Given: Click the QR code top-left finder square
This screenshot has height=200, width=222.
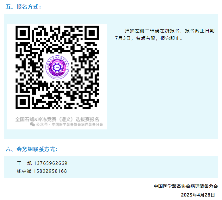Looking at the screenshot, I should click(x=23, y=33).
